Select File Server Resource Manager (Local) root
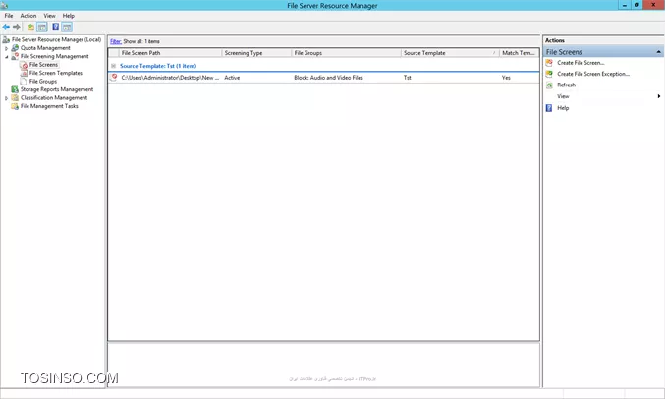Screen dimensions: 665x399 [x=56, y=39]
